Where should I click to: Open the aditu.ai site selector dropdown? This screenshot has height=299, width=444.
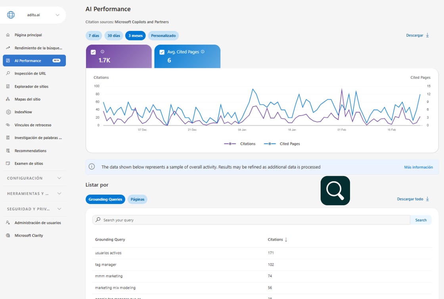click(57, 15)
